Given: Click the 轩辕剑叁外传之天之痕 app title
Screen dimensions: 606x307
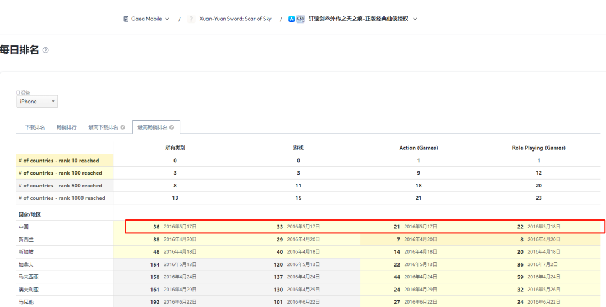Looking at the screenshot, I should click(x=358, y=19).
